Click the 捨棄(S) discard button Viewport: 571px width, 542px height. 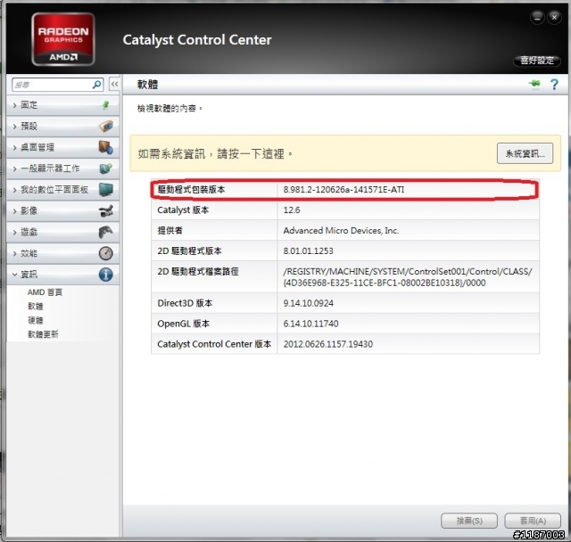pos(469,521)
